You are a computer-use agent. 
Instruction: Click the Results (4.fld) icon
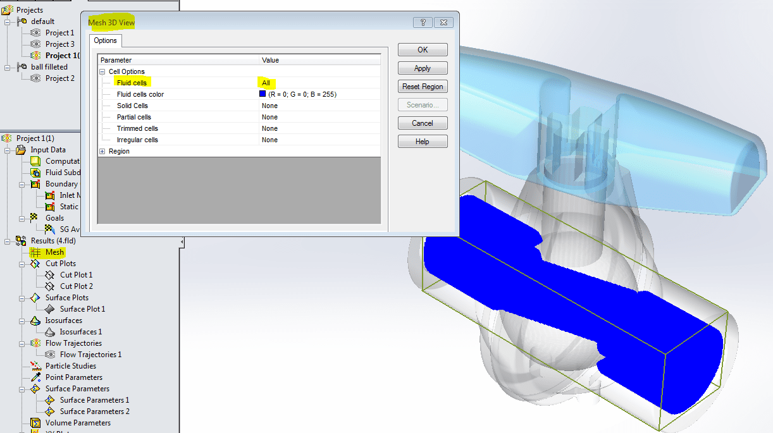point(22,241)
